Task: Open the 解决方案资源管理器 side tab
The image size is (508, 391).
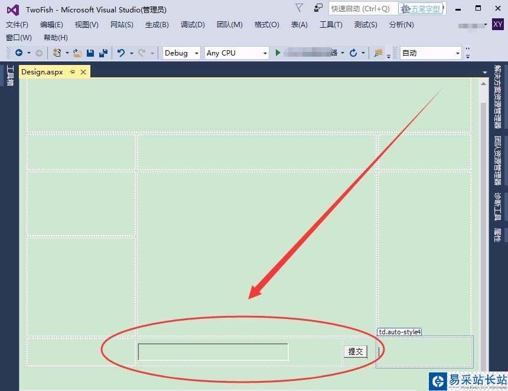Action: point(497,96)
